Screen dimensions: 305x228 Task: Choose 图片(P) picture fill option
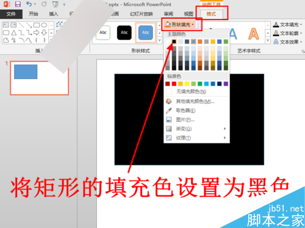click(196, 120)
